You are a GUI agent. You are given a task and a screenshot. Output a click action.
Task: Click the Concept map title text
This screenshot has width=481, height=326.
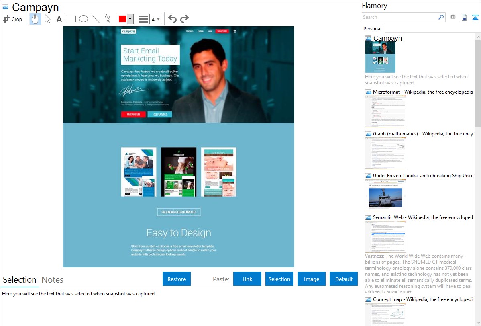(423, 299)
